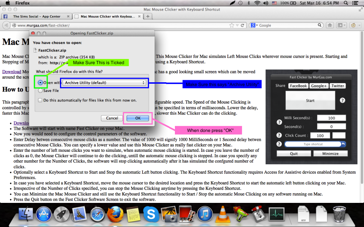Open the Mail stamp icon in Dock

pos(79,214)
